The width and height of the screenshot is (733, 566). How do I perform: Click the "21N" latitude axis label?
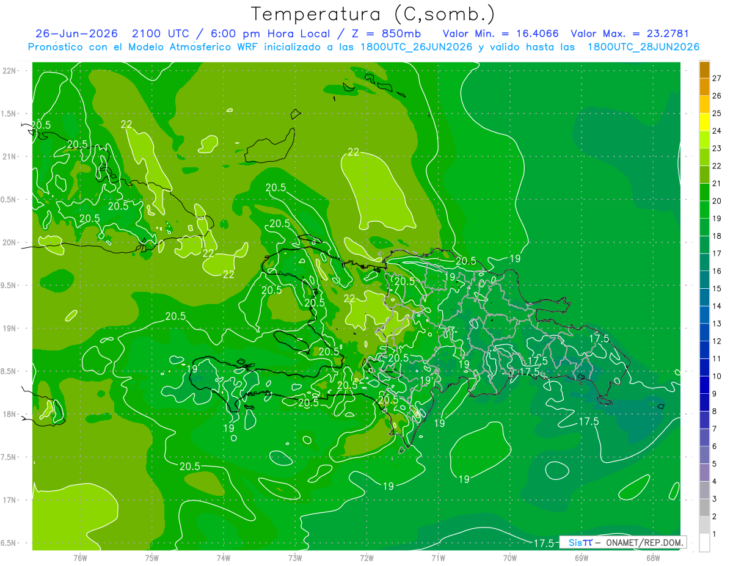point(10,156)
